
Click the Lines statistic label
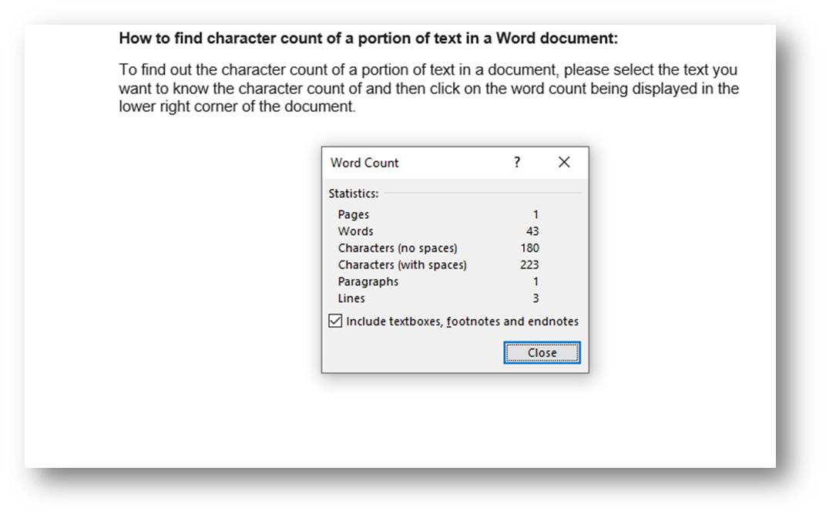pos(351,298)
